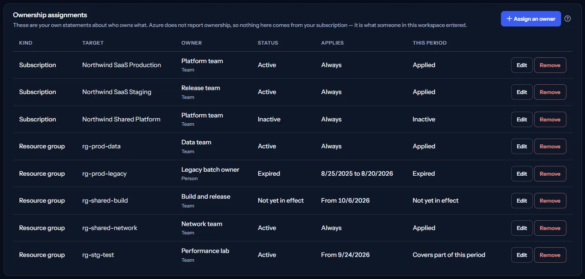
Task: Click the Network team owner name
Action: (x=202, y=224)
